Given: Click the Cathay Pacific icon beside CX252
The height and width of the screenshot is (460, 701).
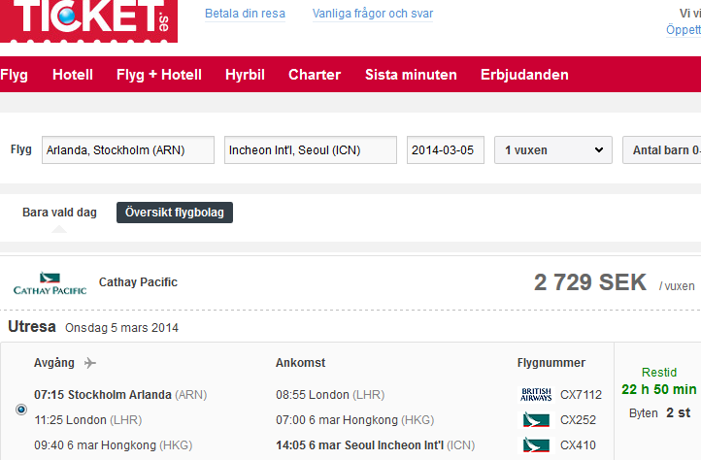Looking at the screenshot, I should click(x=536, y=420).
